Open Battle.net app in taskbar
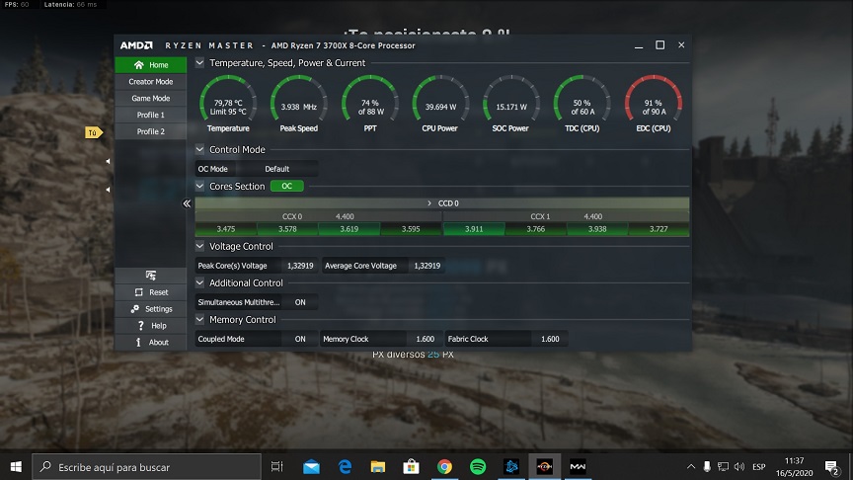The image size is (853, 480). point(511,467)
